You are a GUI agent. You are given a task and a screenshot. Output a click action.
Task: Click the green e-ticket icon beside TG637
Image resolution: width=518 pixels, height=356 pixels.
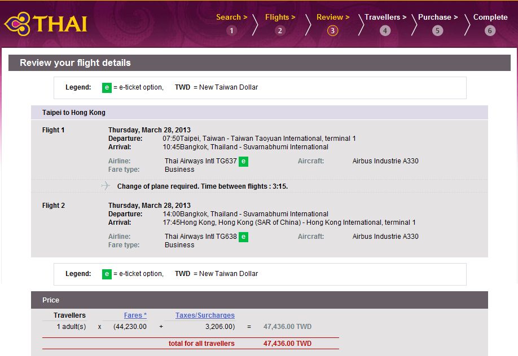(243, 162)
